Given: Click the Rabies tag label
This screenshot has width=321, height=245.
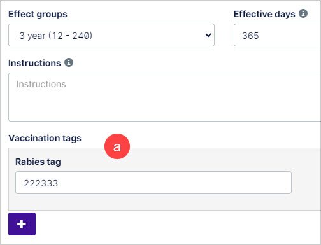Looking at the screenshot, I should (x=38, y=162).
